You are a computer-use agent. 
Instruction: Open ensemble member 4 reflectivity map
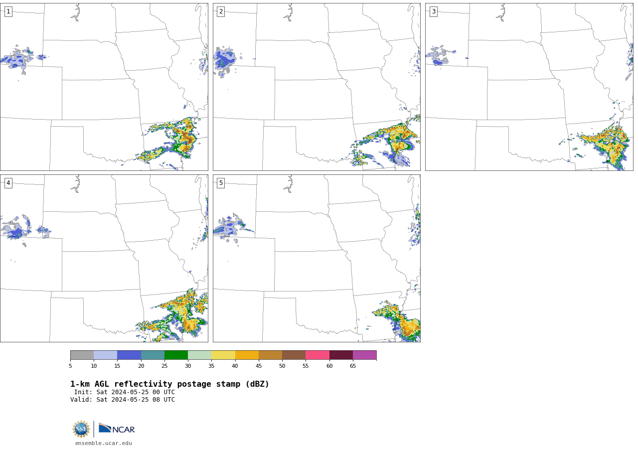(104, 258)
